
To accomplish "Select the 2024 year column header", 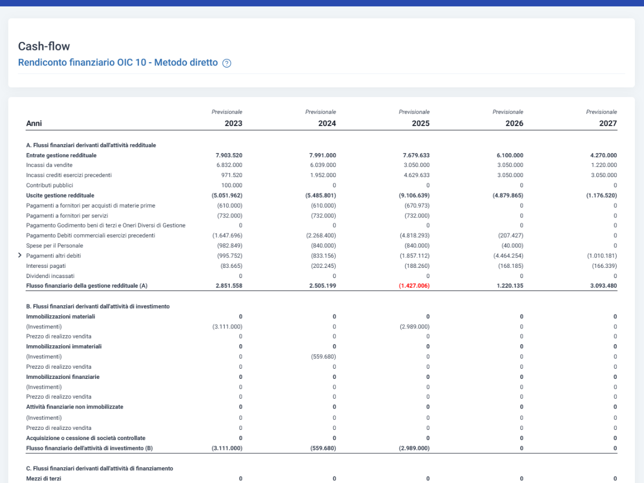I will pyautogui.click(x=327, y=123).
